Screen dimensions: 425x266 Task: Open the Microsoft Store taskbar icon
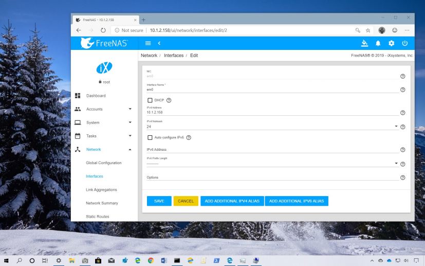[98, 260]
